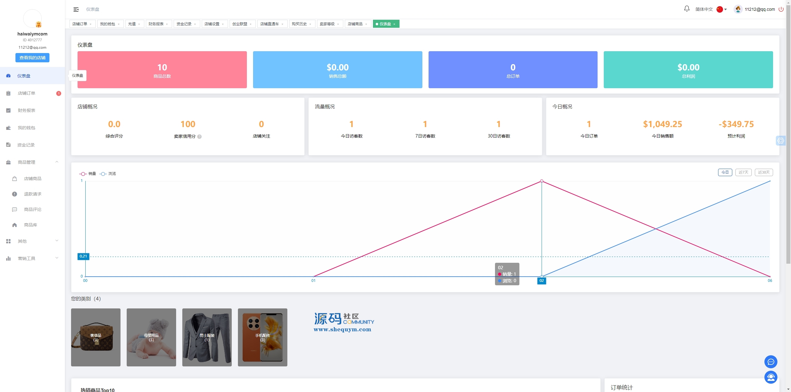
Task: Open notifications bell icon
Action: tap(687, 9)
